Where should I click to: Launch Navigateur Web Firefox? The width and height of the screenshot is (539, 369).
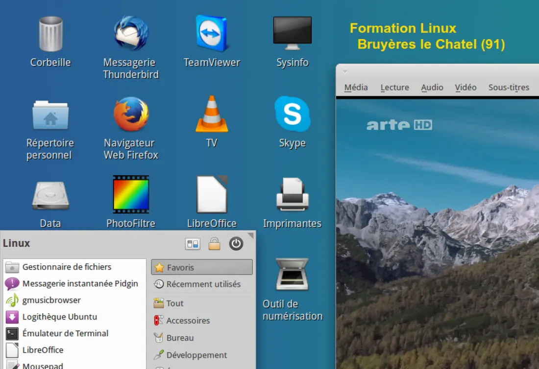(x=131, y=115)
